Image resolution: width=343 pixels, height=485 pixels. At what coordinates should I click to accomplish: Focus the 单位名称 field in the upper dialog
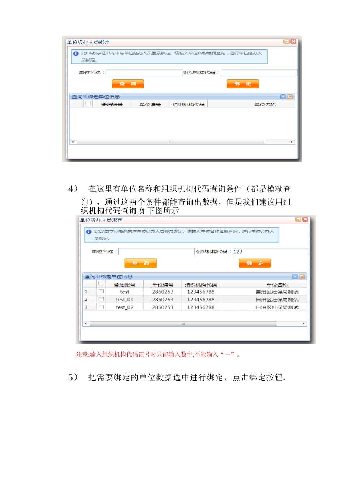pos(144,73)
